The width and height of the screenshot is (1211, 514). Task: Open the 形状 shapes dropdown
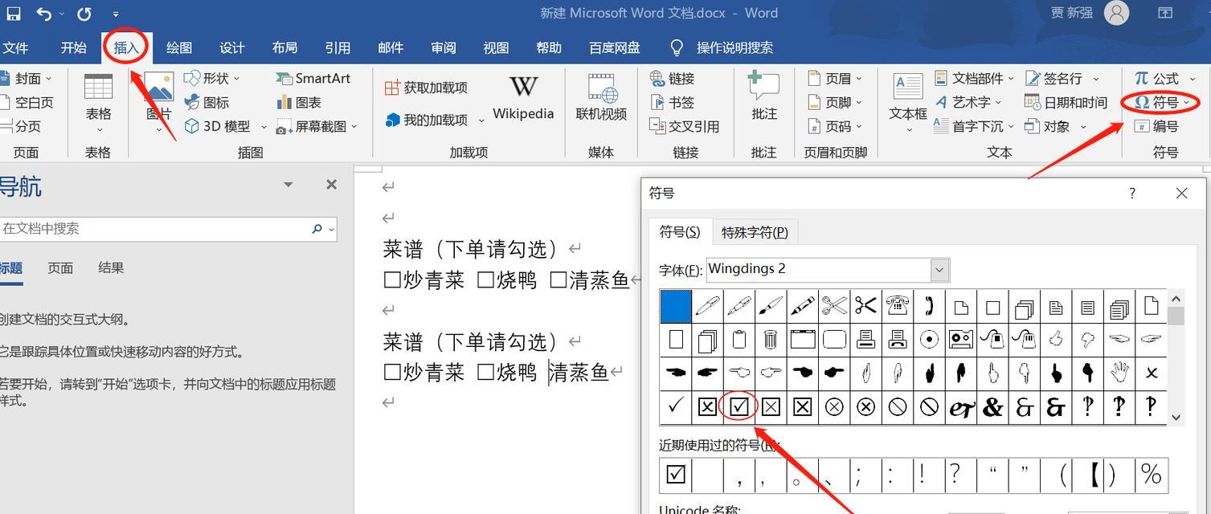coord(212,79)
